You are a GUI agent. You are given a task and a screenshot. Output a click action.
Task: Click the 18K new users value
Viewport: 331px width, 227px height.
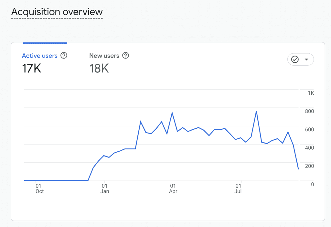(99, 69)
